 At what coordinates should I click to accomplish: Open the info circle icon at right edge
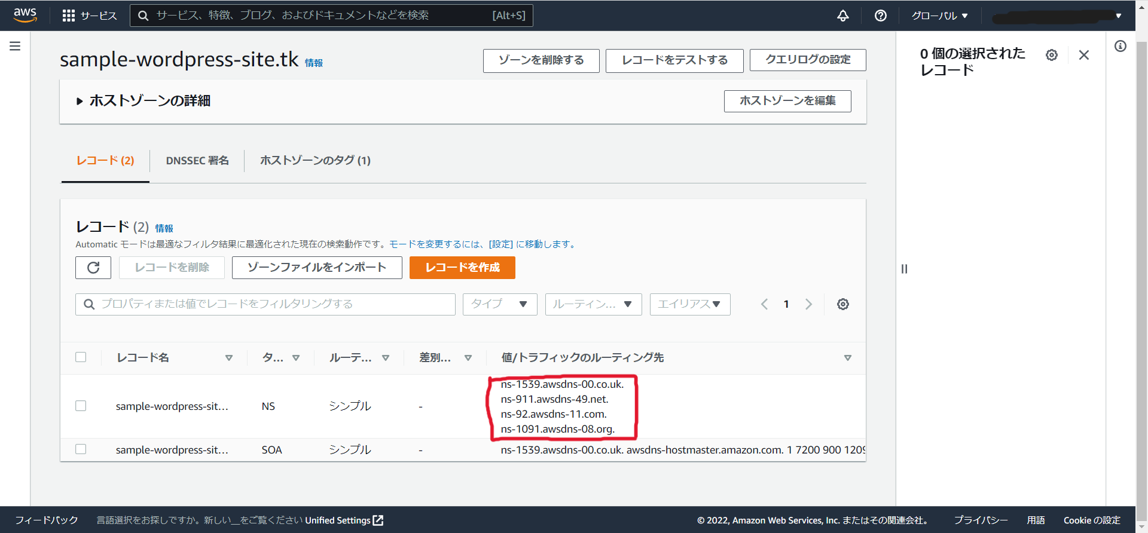click(1120, 46)
